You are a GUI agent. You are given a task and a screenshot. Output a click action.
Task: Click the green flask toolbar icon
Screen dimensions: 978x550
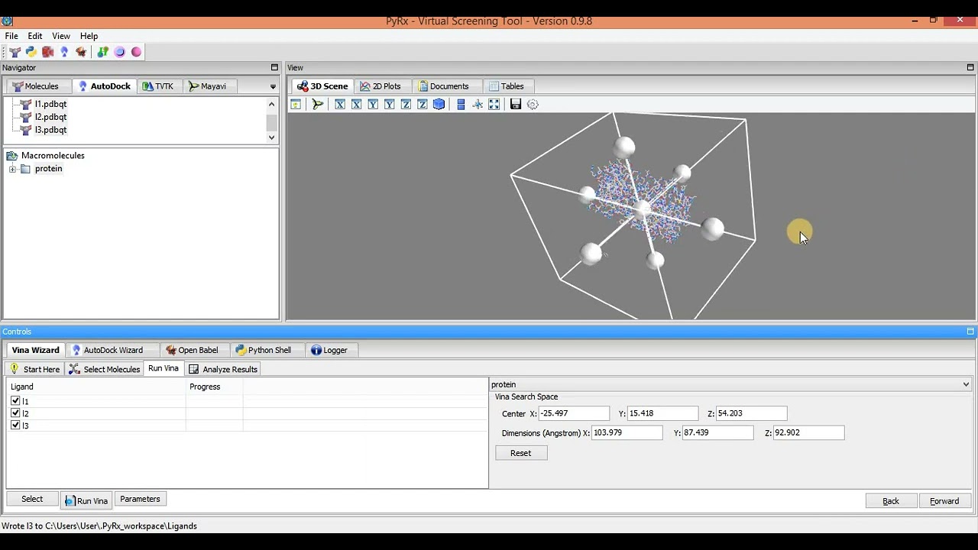[102, 52]
